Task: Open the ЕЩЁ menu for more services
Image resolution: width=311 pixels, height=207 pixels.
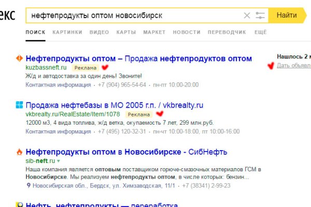Action: click(x=260, y=32)
